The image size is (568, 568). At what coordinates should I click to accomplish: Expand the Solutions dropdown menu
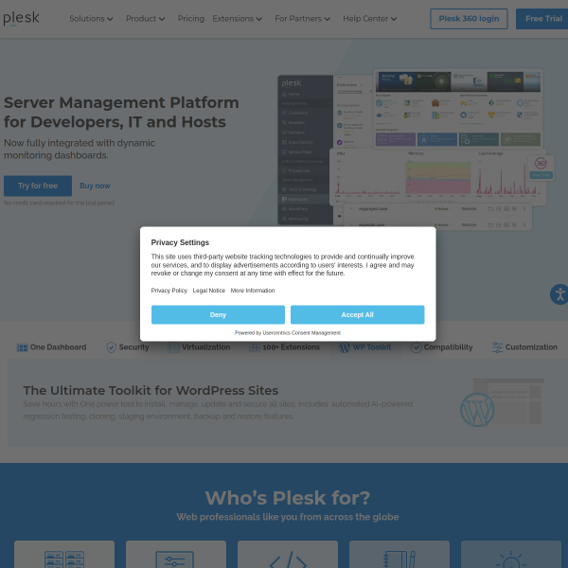91,19
